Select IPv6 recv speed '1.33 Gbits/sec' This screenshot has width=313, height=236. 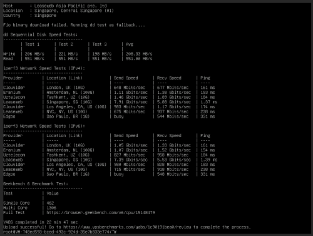point(174,145)
